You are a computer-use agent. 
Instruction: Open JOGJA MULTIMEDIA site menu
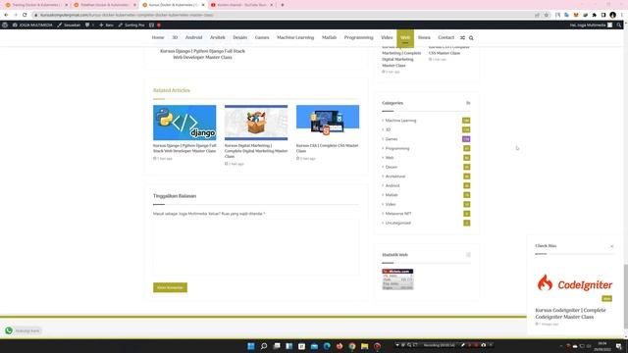coord(32,25)
